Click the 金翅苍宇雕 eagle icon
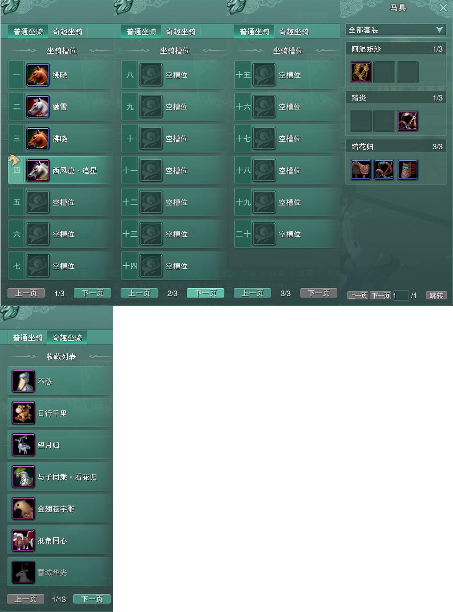 23,509
